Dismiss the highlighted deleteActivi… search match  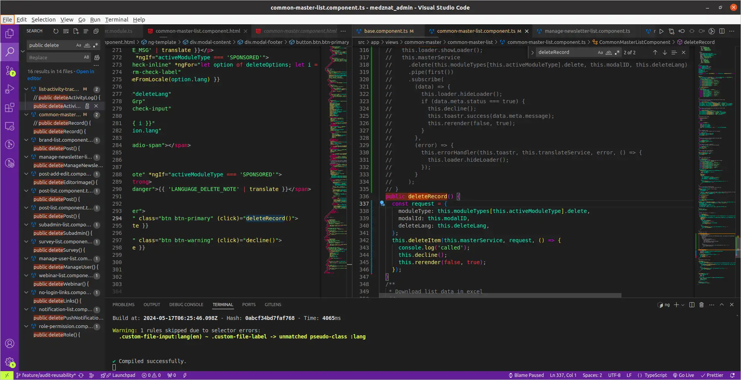(96, 106)
